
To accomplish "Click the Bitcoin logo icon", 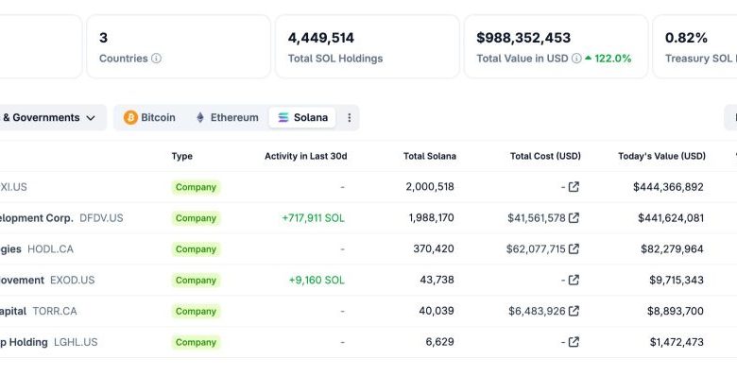I will coord(130,117).
